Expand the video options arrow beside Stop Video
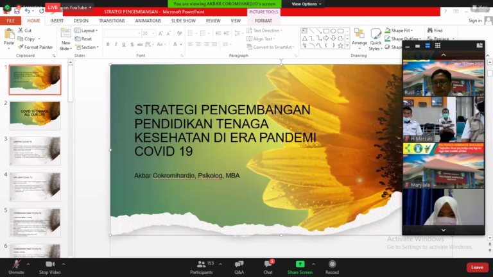 (x=65, y=262)
